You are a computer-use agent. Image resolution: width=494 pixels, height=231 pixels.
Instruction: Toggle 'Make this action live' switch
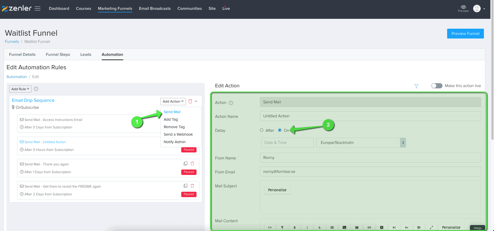(437, 86)
